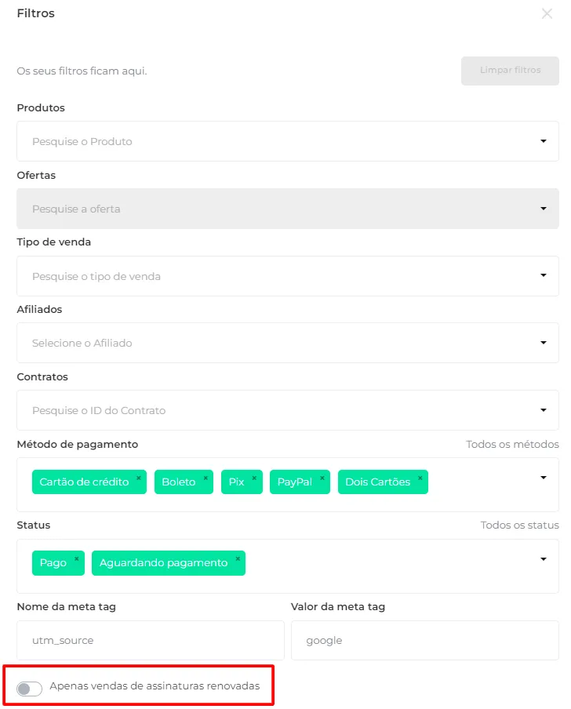Click the Nome da meta tag input
Viewport: 571px width, 709px height.
(x=151, y=640)
